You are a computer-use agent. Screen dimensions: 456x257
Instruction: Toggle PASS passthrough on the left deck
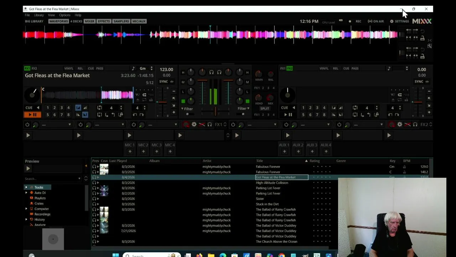coord(100,69)
